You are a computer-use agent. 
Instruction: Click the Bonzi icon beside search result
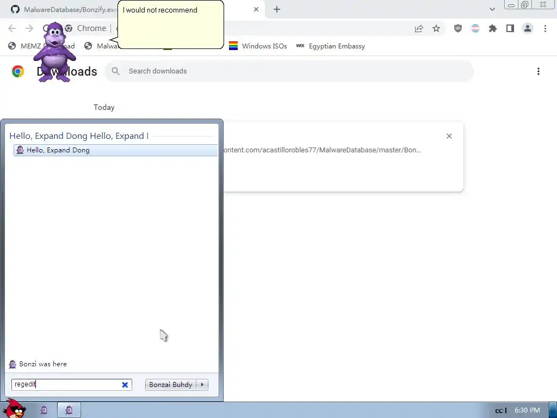pyautogui.click(x=20, y=150)
